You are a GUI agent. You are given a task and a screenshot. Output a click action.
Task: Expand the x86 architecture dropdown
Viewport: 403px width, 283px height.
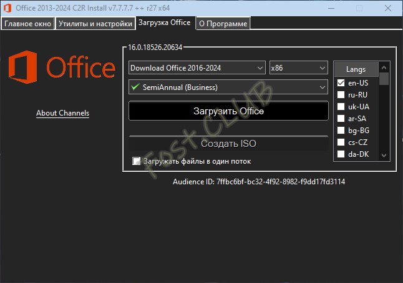pos(298,67)
